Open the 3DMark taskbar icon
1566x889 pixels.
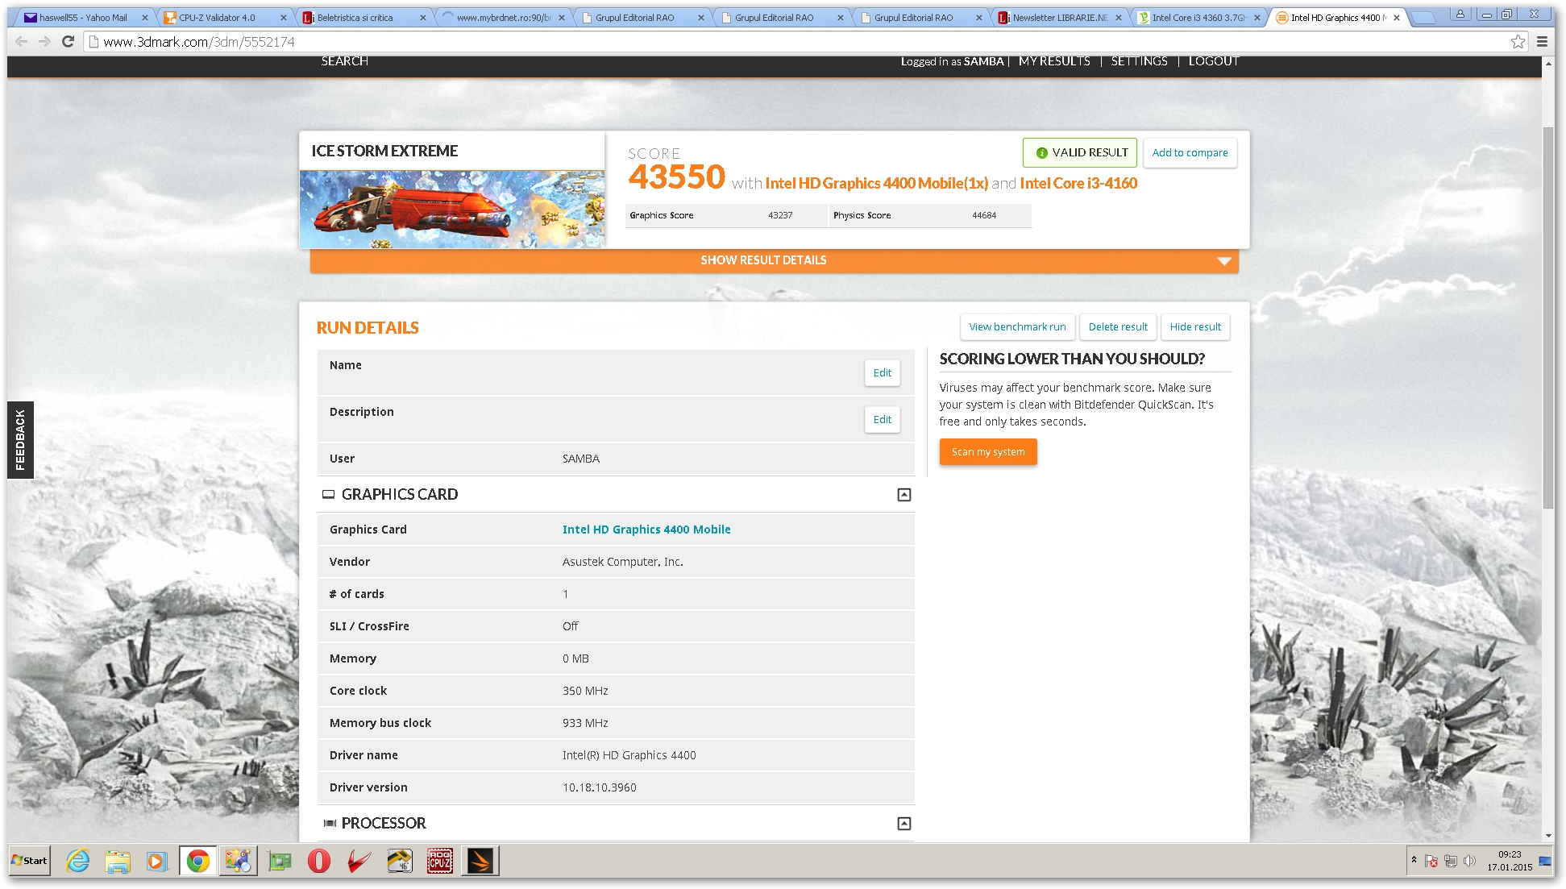pos(480,861)
